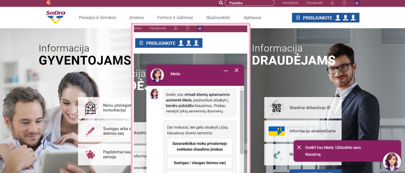Close the Meda chat window with X
The image size is (405, 173).
pyautogui.click(x=237, y=70)
